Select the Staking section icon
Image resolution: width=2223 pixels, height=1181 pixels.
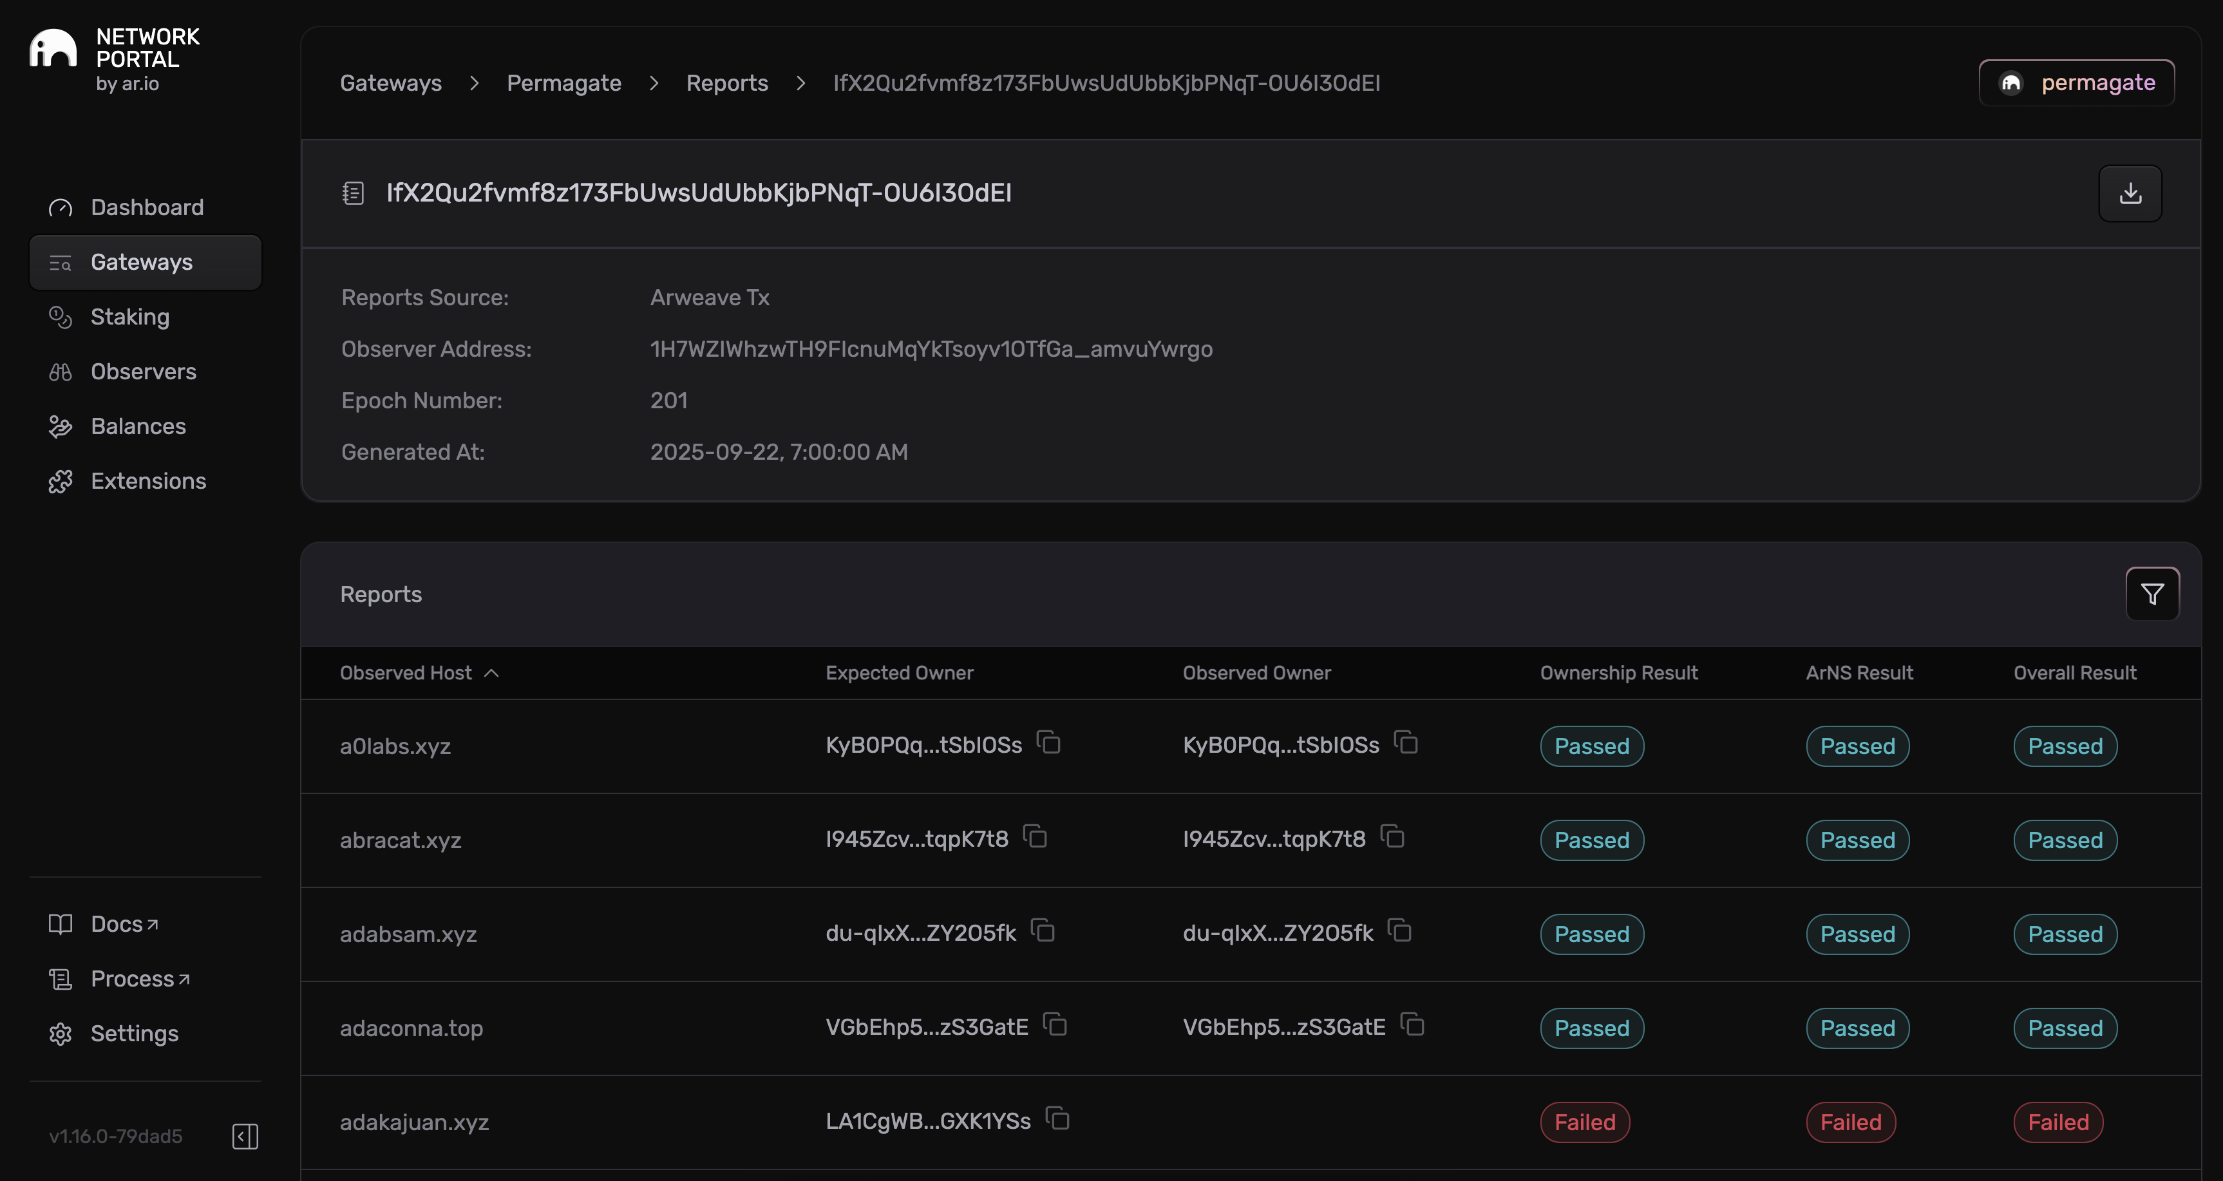click(59, 317)
